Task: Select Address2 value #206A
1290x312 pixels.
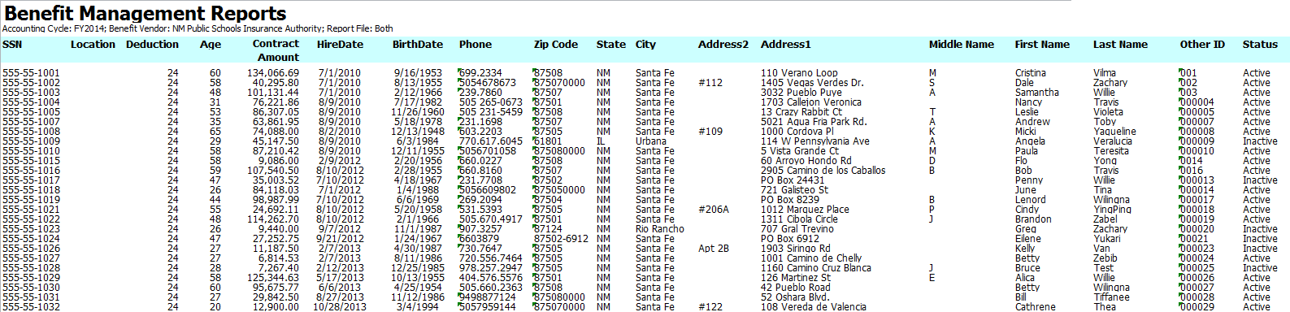Action: pyautogui.click(x=714, y=210)
